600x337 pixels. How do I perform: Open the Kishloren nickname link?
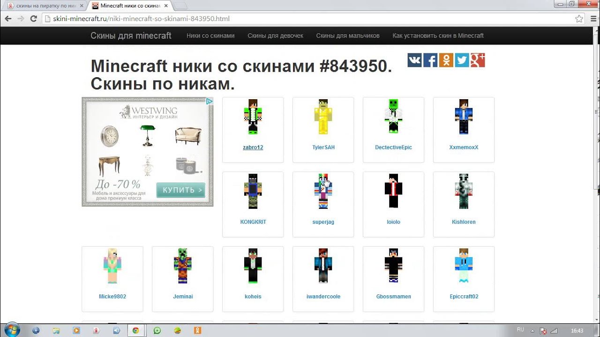pos(464,222)
